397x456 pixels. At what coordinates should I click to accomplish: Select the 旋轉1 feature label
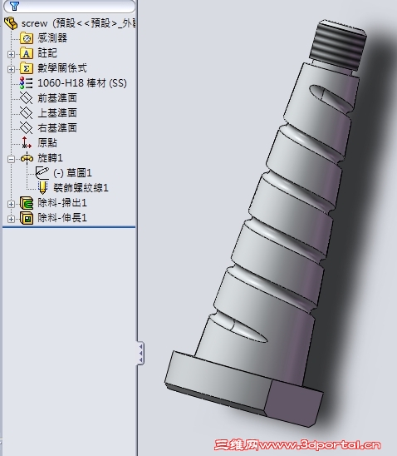click(x=50, y=158)
